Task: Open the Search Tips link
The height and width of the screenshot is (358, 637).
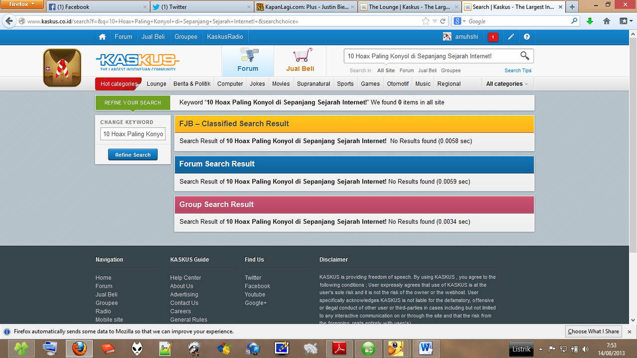Action: (x=518, y=71)
